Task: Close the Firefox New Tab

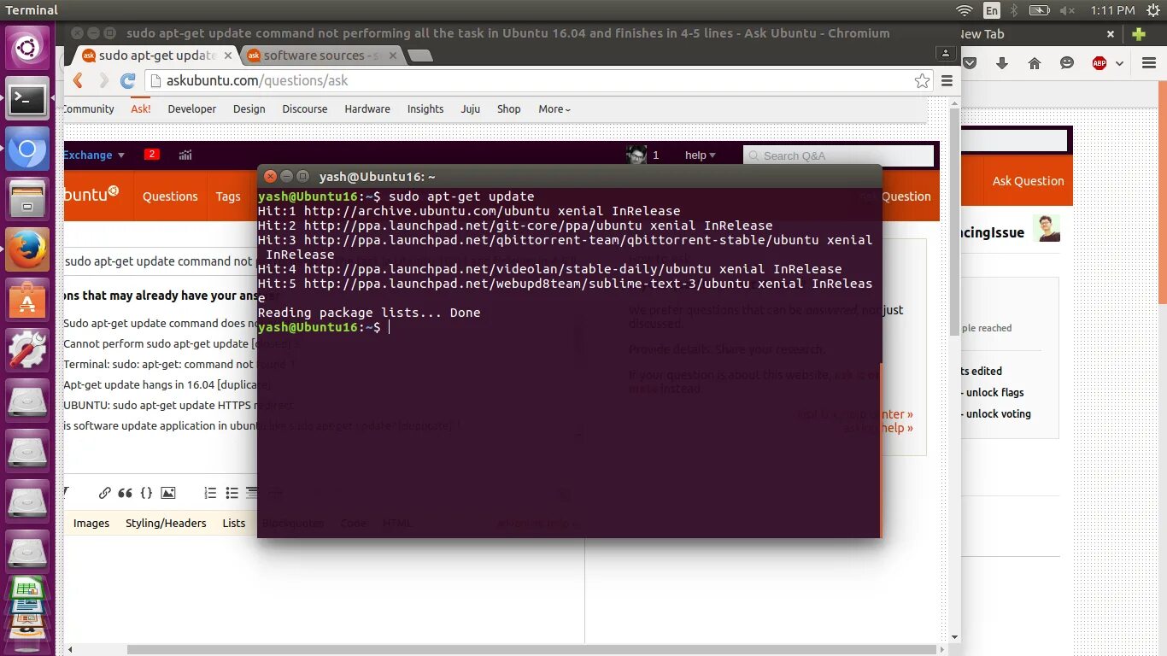Action: pos(1111,34)
